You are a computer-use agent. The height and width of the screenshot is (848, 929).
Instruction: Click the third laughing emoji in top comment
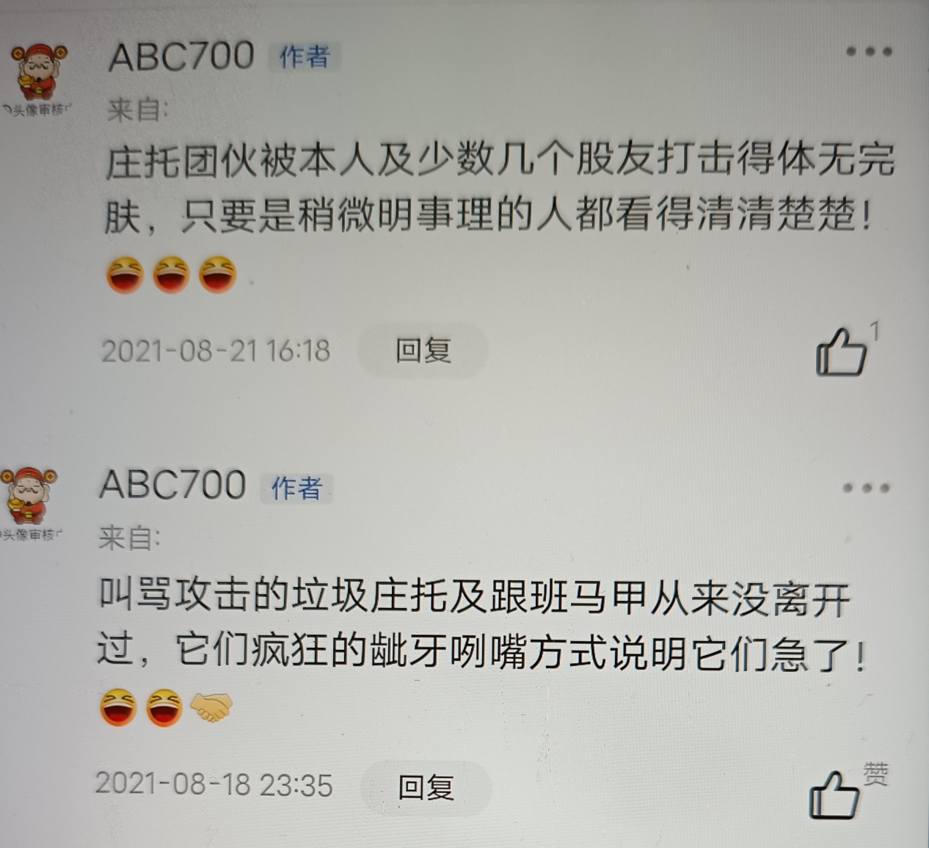218,274
